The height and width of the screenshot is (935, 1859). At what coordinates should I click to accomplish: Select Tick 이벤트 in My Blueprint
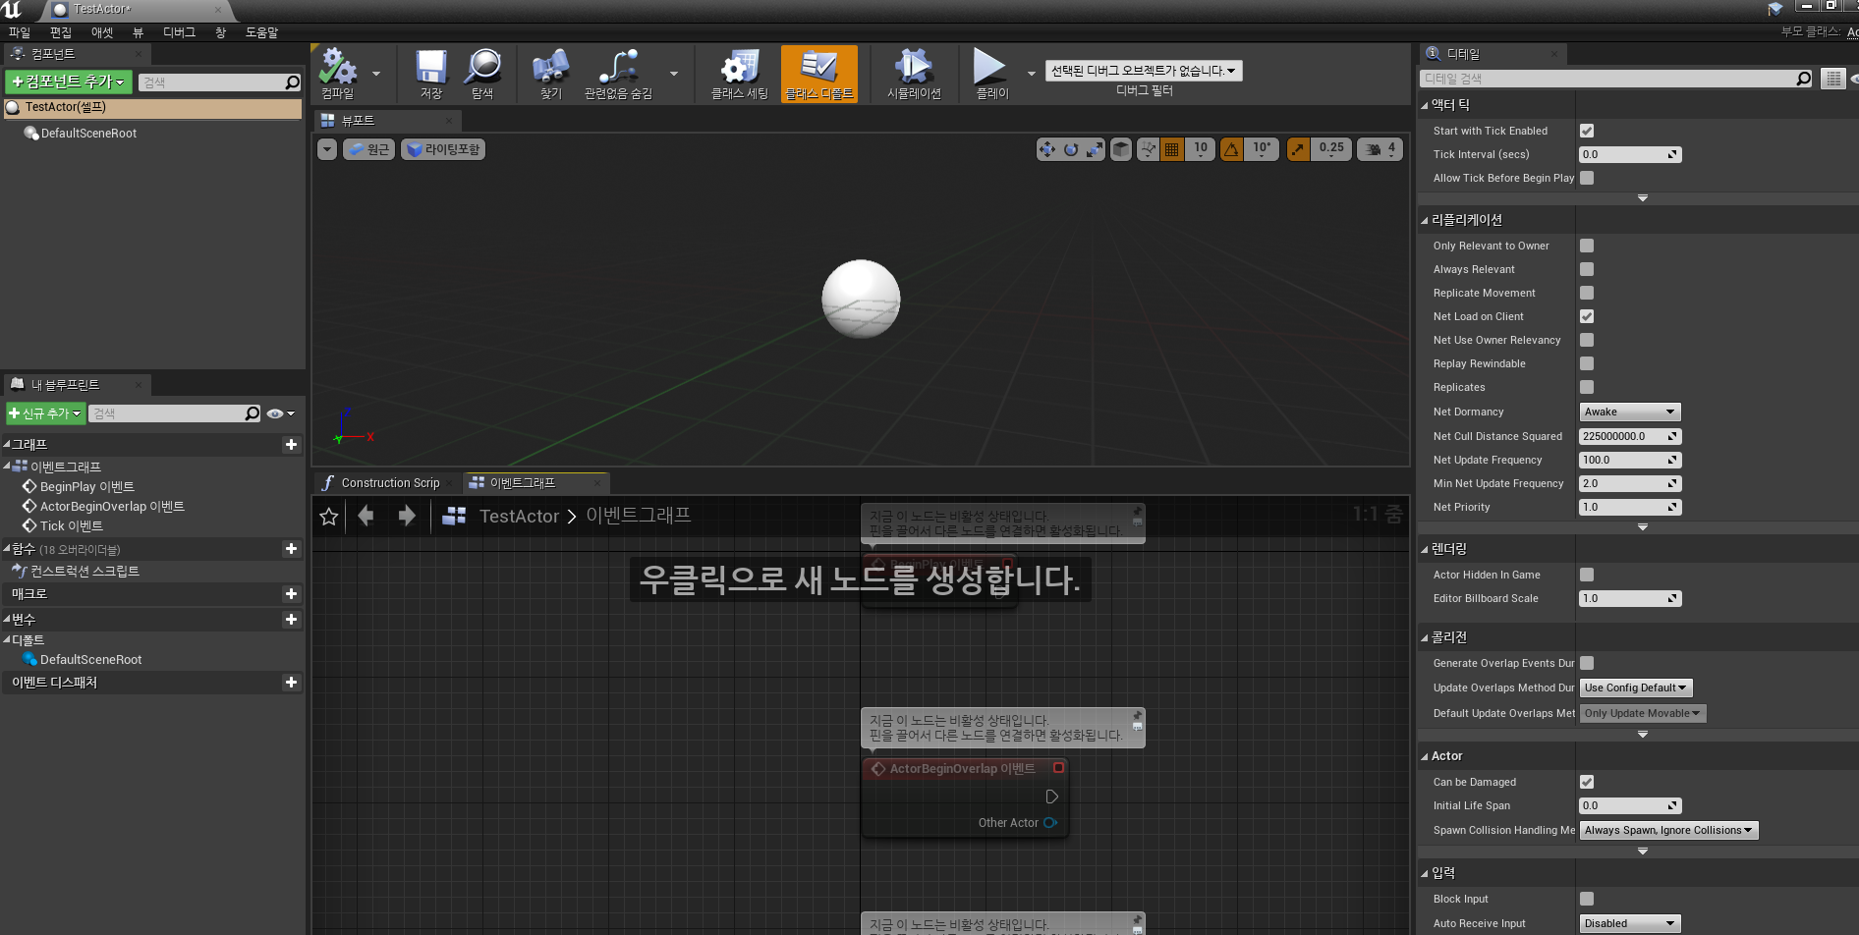click(x=71, y=526)
